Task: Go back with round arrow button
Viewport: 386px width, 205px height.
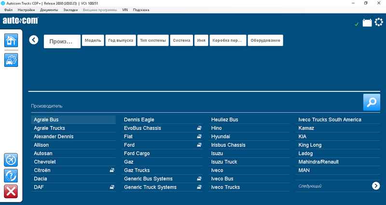Action: [x=33, y=40]
